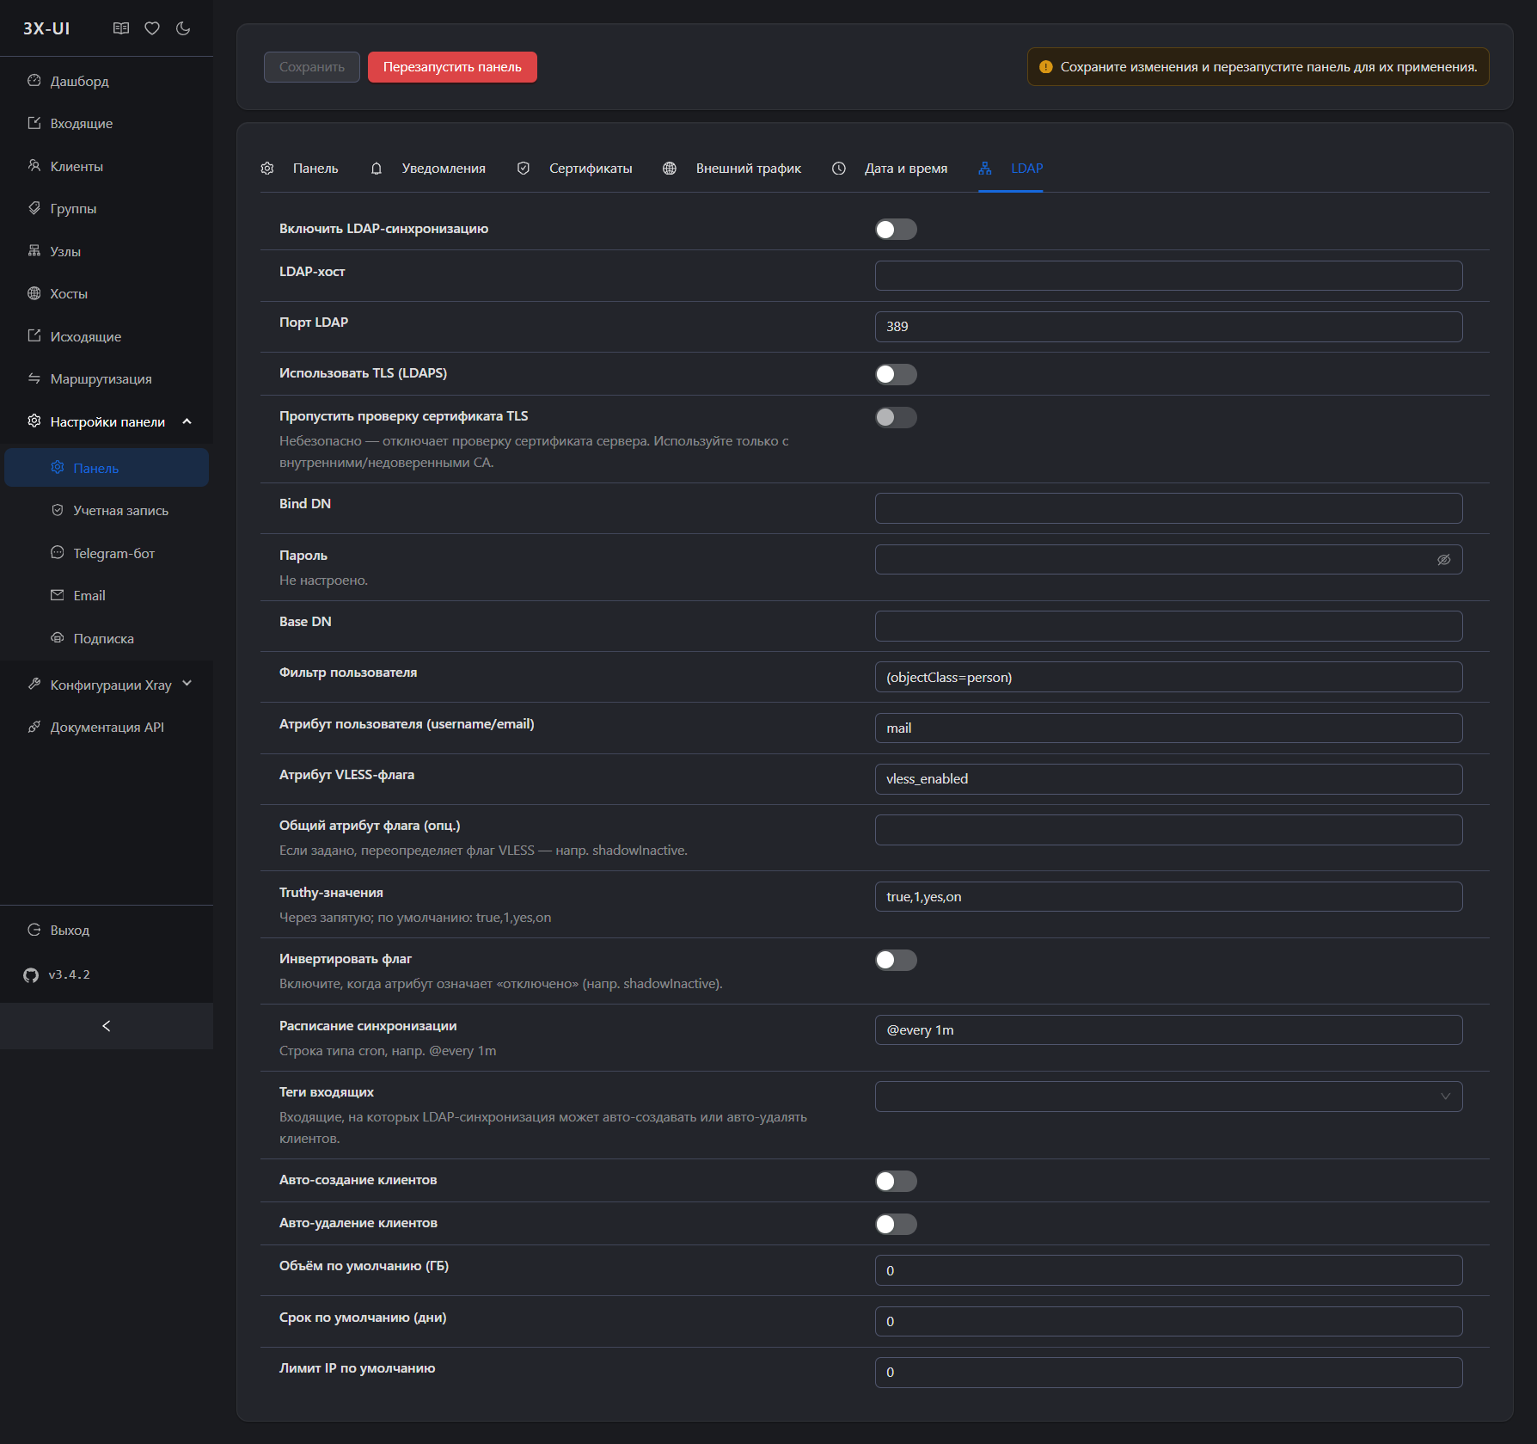The height and width of the screenshot is (1444, 1537).
Task: Switch to Дата и время tab
Action: [x=890, y=169]
